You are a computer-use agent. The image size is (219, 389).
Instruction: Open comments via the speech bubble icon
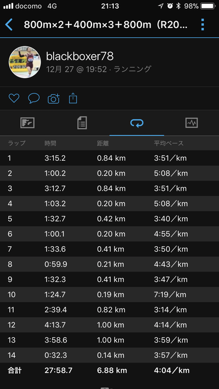[34, 98]
